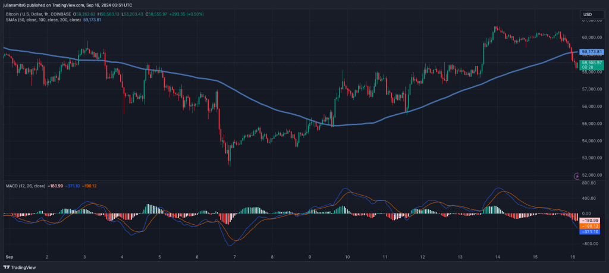
Task: Open the USD currency selector
Action: (588, 14)
